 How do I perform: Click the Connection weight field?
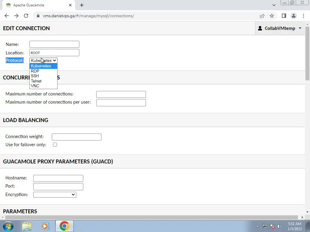click(x=77, y=137)
